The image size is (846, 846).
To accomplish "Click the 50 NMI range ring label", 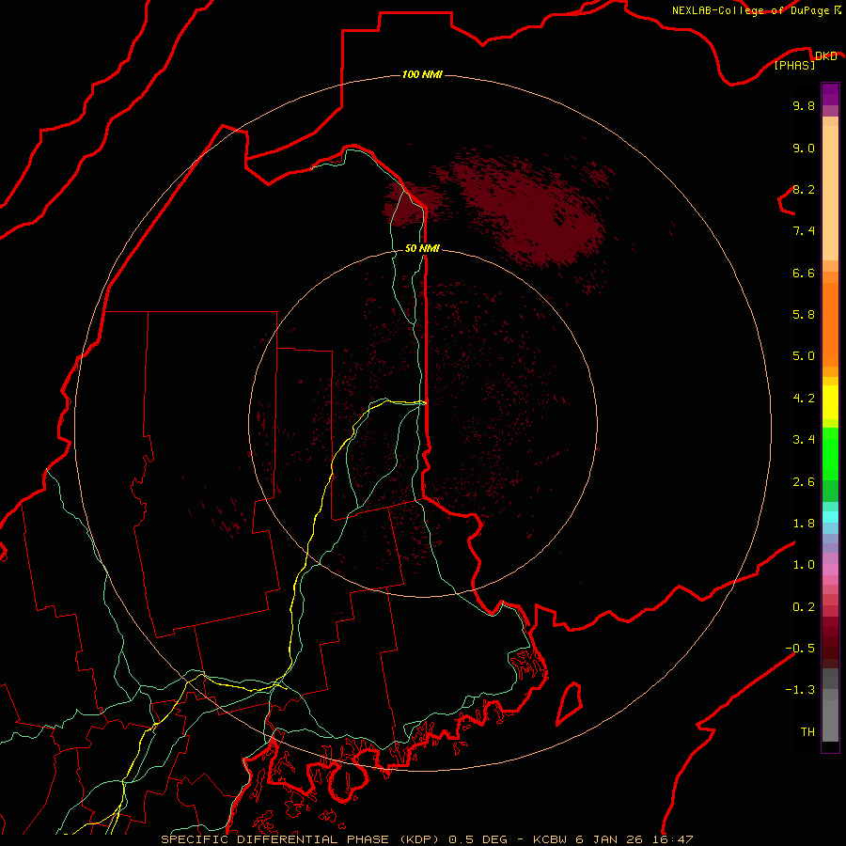I will click(x=422, y=248).
